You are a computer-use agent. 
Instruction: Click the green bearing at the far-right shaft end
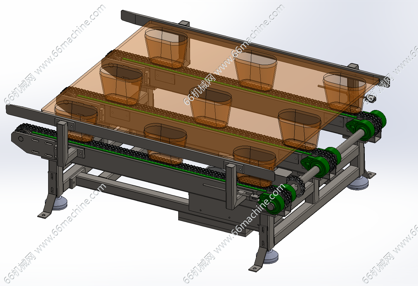pos(379,118)
